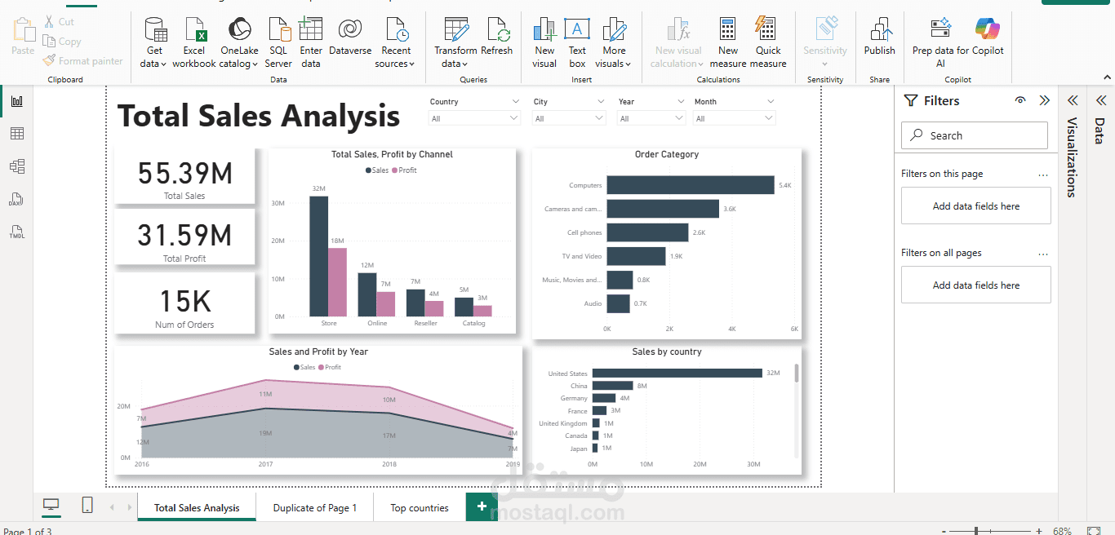The height and width of the screenshot is (535, 1115).
Task: Click the zoom out minus button
Action: tap(943, 532)
